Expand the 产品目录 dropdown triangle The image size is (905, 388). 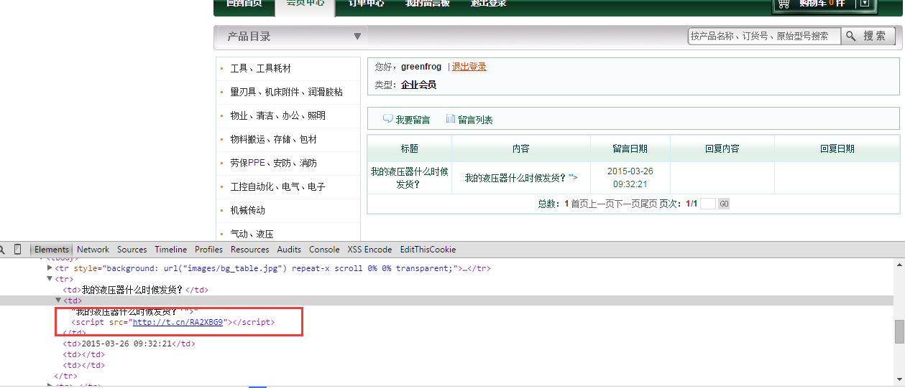[x=357, y=37]
